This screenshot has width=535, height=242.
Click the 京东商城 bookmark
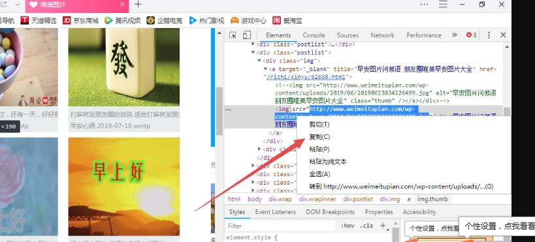80,20
